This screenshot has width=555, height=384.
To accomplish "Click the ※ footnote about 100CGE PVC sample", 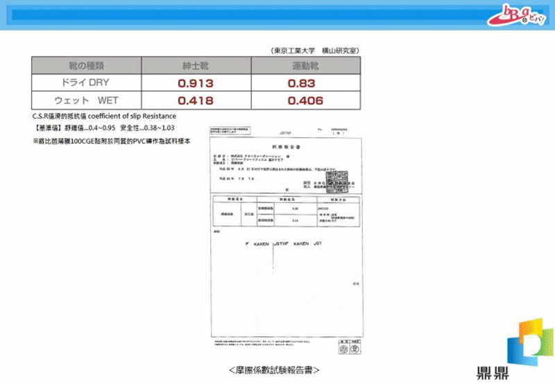I will tap(111, 141).
